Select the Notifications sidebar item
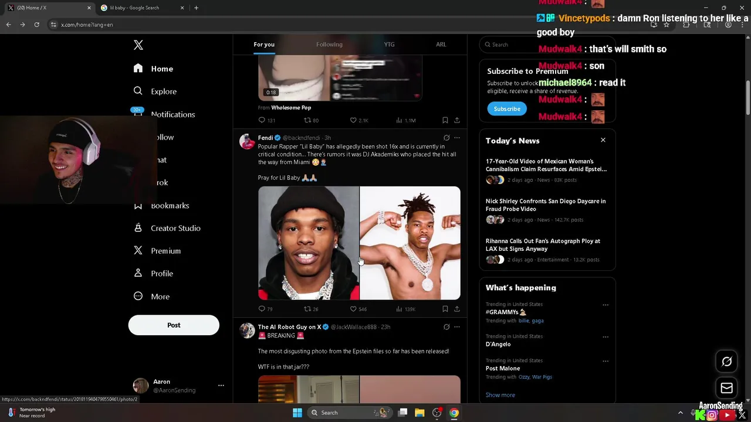The width and height of the screenshot is (751, 422). (x=164, y=114)
